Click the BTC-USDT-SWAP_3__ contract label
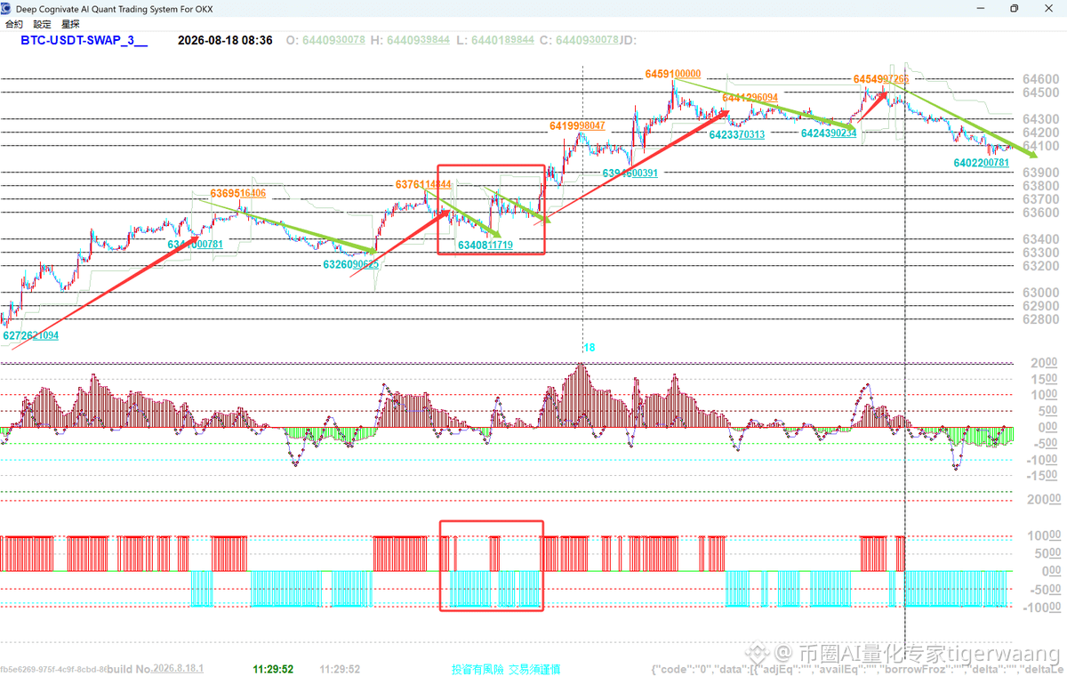Image resolution: width=1067 pixels, height=676 pixels. pos(84,40)
